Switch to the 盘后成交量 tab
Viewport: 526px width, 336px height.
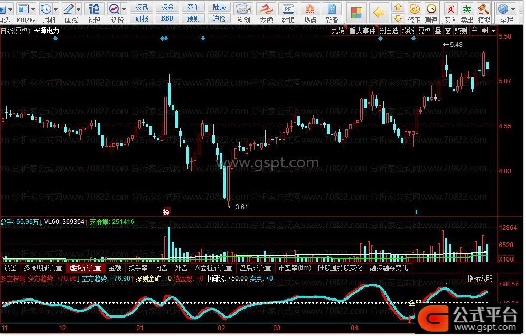[x=255, y=268]
